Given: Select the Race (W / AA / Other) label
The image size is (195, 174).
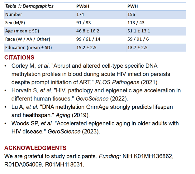Looking at the screenshot, I should pyautogui.click(x=28, y=39).
